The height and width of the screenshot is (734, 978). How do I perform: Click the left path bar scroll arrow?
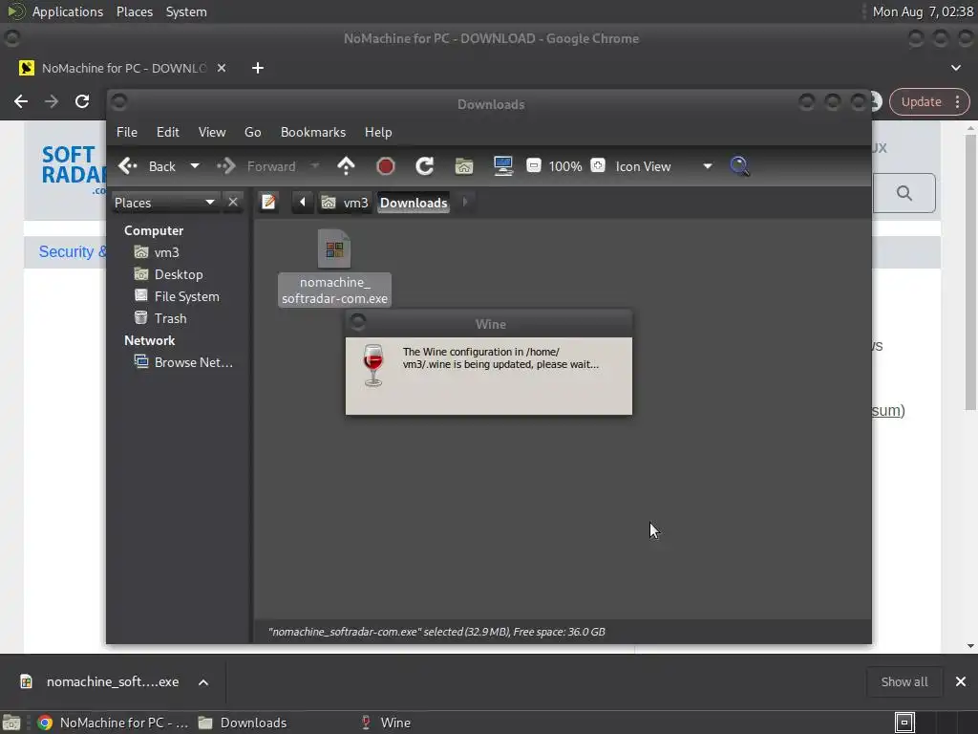(x=303, y=203)
